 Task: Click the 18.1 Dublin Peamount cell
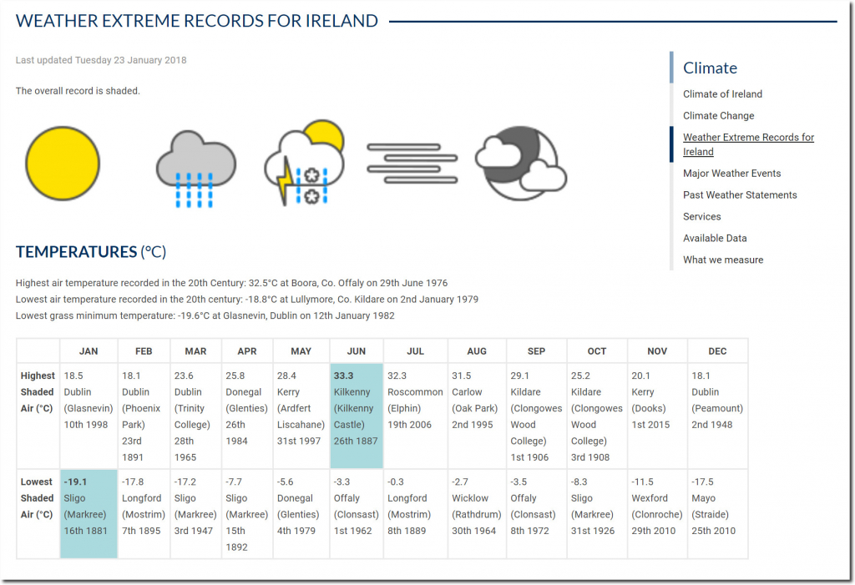717,416
